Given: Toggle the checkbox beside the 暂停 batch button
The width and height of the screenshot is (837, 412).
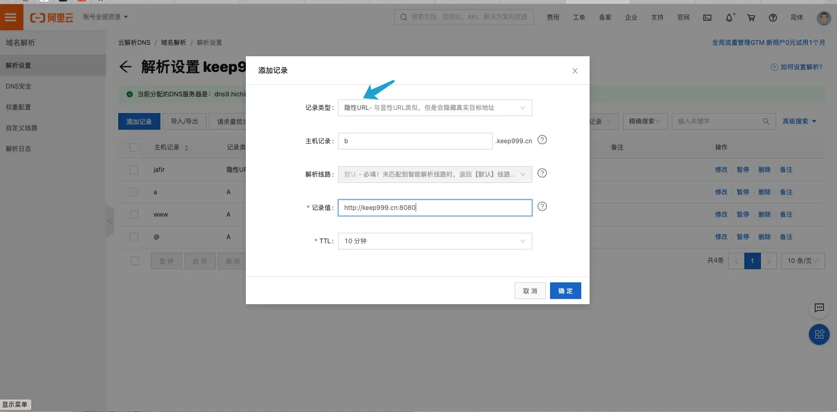Looking at the screenshot, I should (135, 261).
